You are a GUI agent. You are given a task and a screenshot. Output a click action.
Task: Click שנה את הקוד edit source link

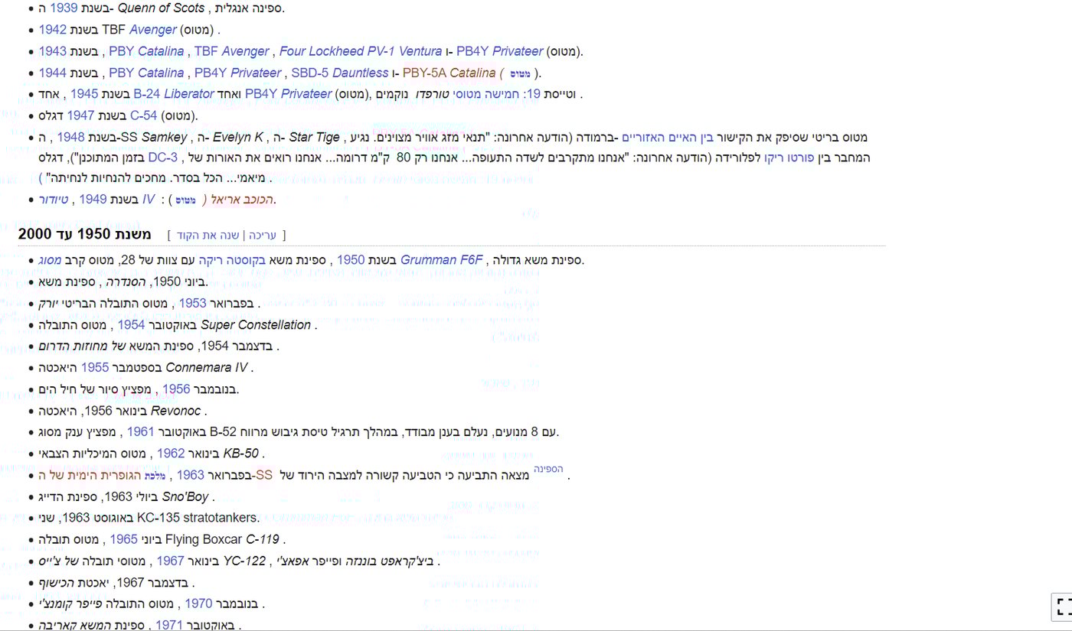tap(208, 235)
